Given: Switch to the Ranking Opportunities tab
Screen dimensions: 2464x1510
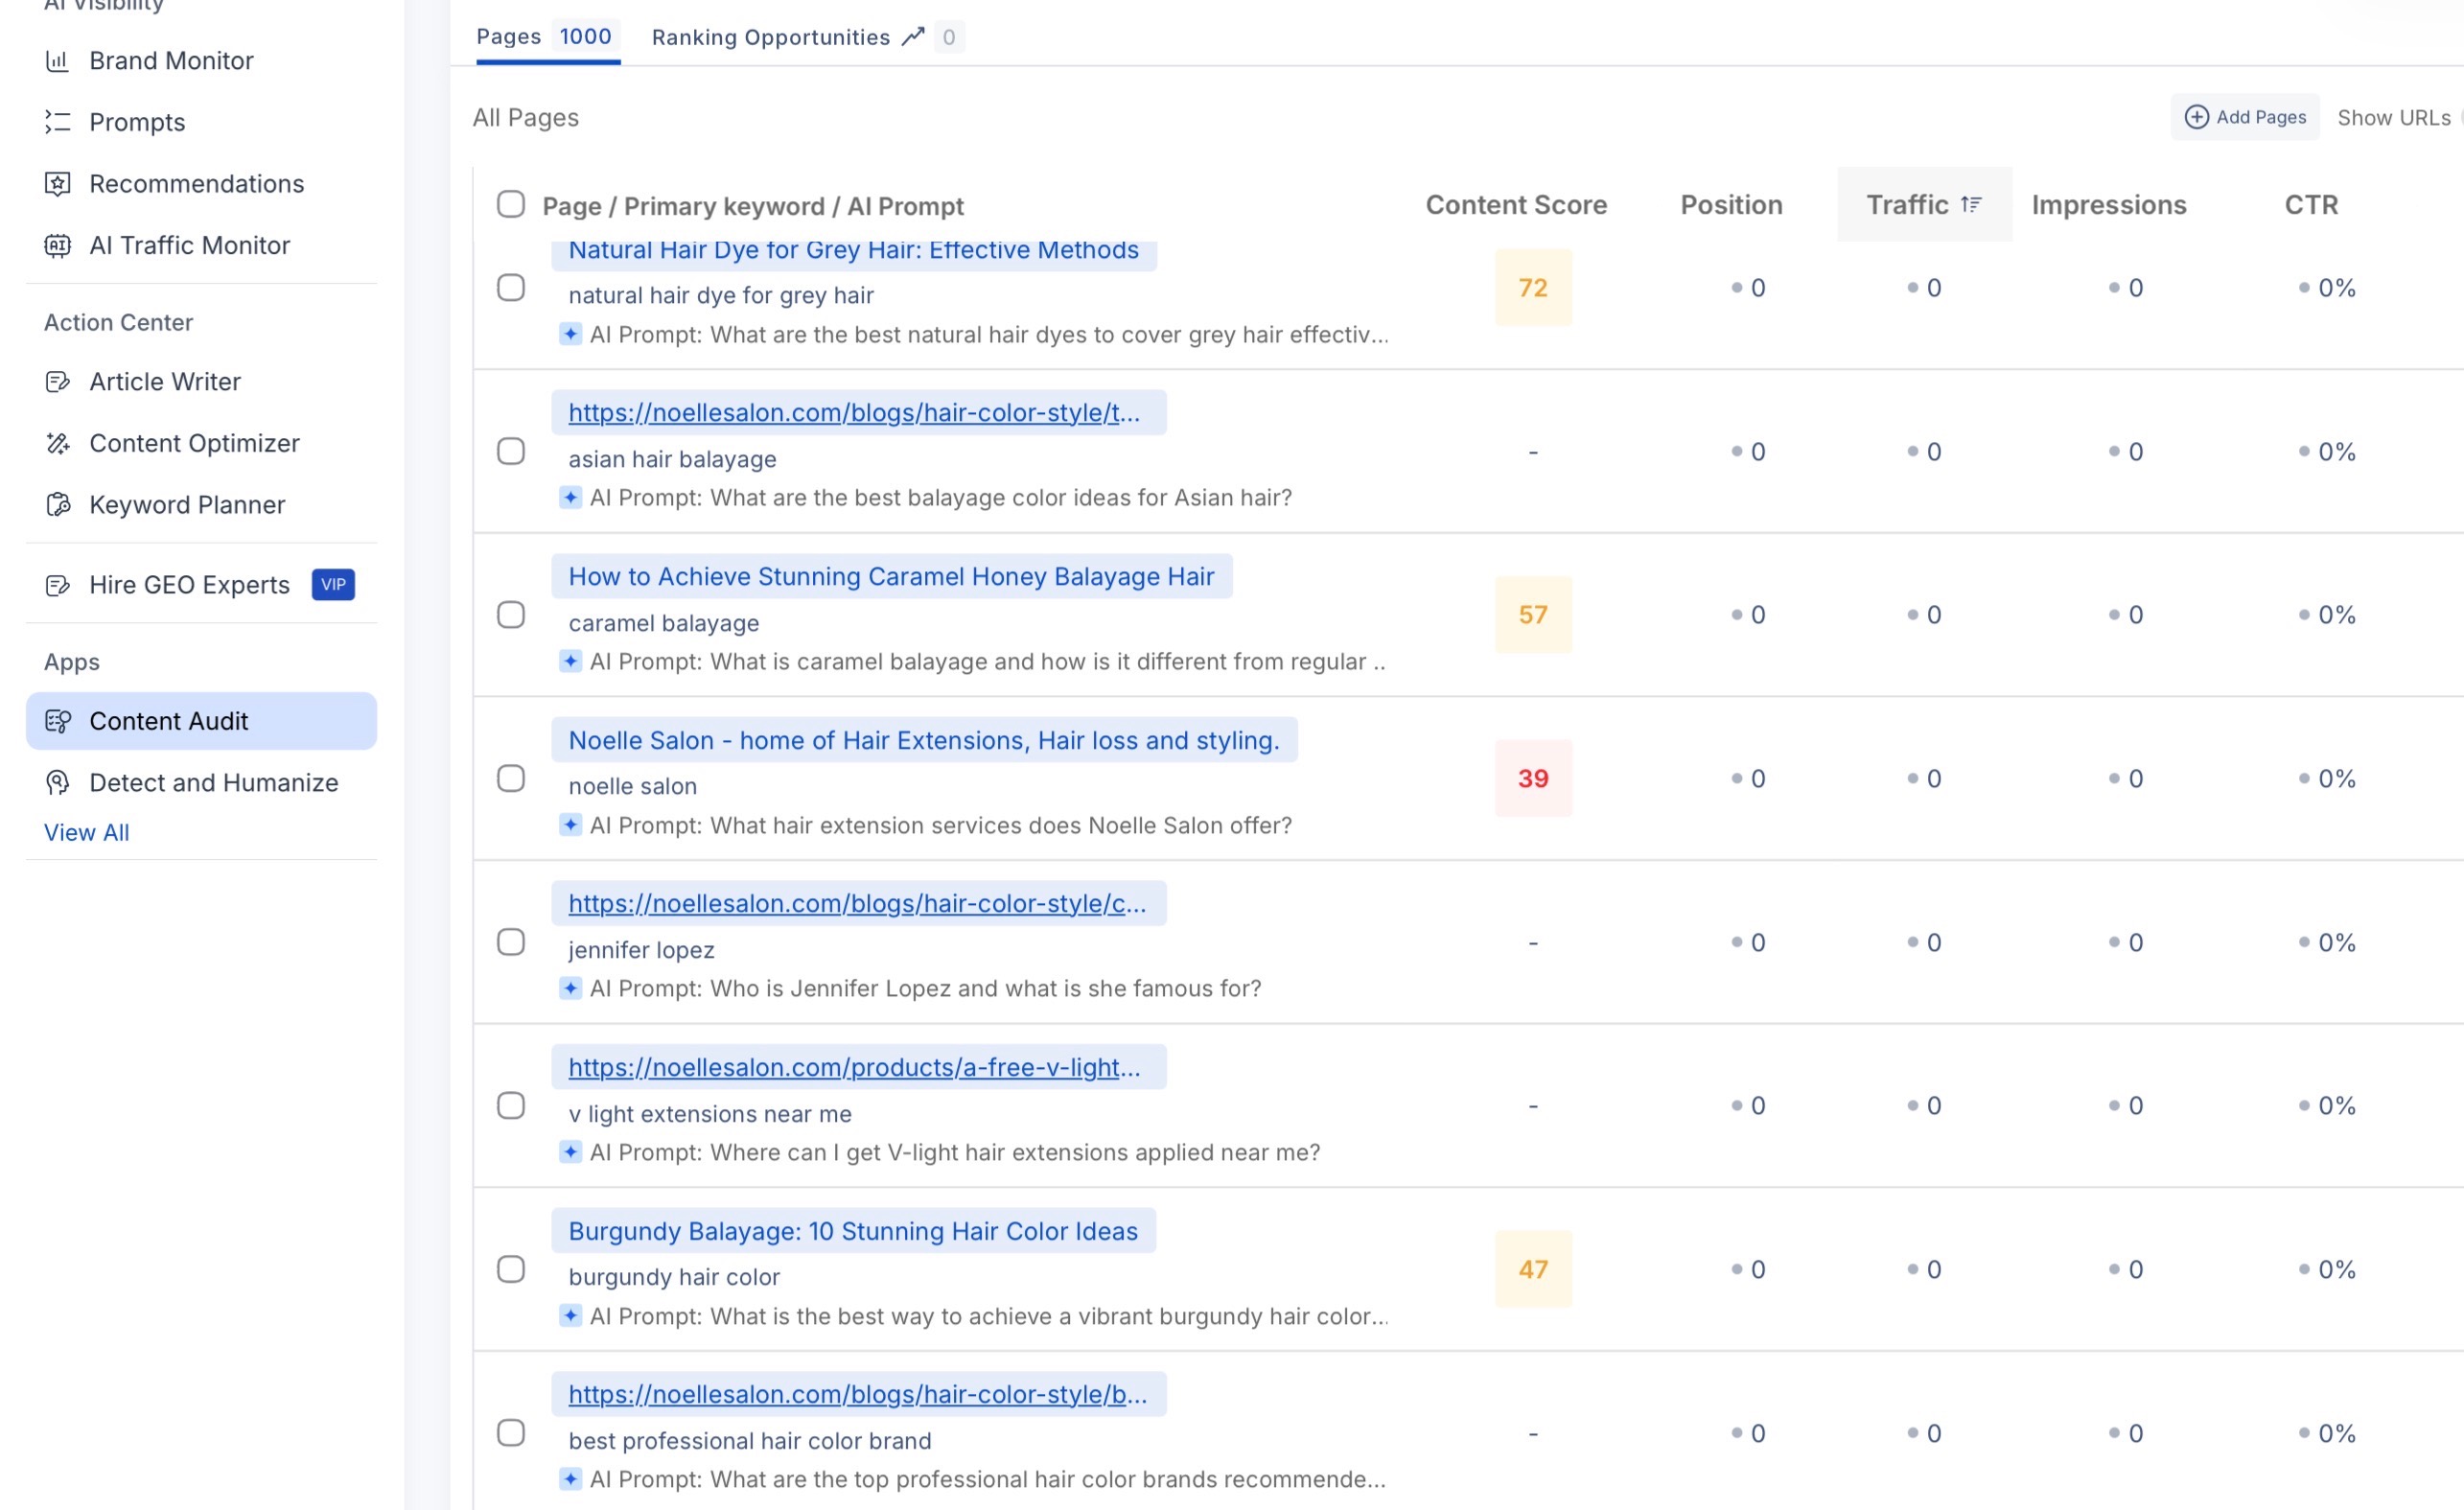Looking at the screenshot, I should pyautogui.click(x=807, y=37).
